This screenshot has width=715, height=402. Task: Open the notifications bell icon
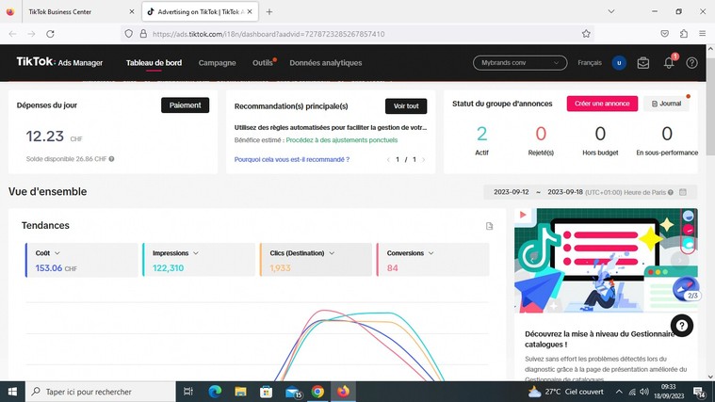[x=669, y=63]
